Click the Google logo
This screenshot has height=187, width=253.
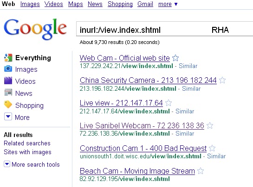pyautogui.click(x=35, y=29)
